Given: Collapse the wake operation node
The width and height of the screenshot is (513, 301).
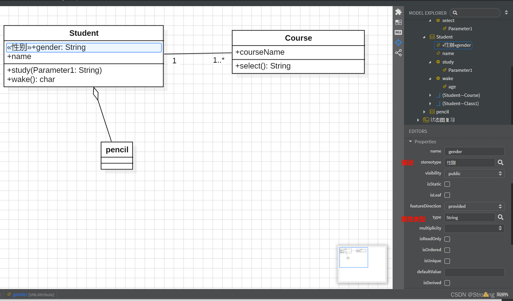Looking at the screenshot, I should (x=430, y=79).
